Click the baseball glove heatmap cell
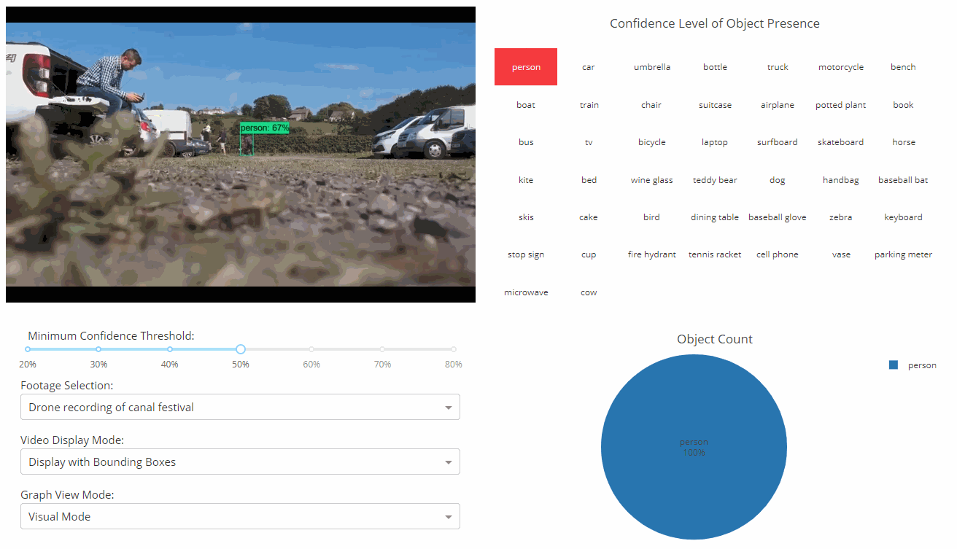 pos(778,217)
